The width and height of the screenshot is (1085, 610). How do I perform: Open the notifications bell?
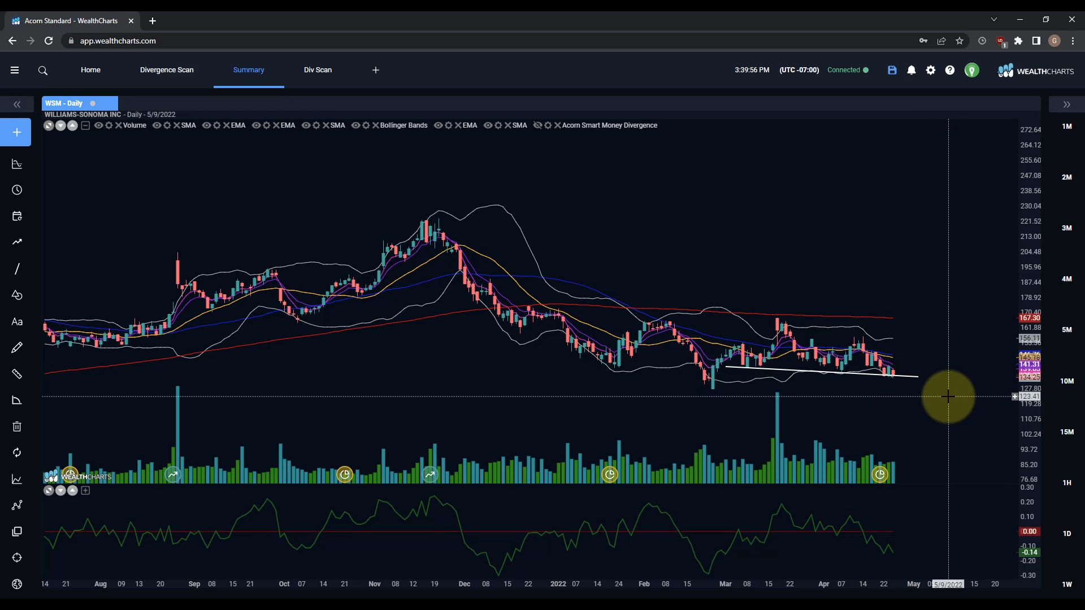(x=912, y=70)
